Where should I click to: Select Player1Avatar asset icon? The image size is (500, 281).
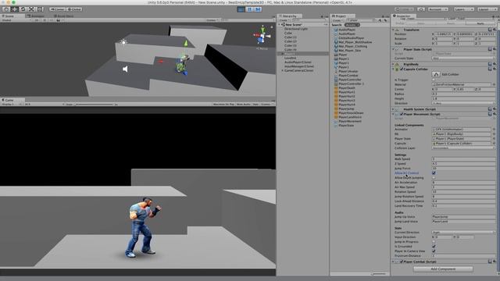click(x=336, y=71)
